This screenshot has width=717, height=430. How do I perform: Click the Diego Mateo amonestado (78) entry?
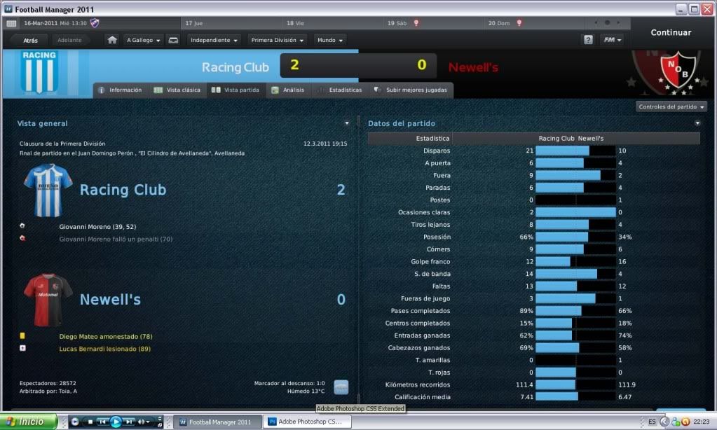106,336
